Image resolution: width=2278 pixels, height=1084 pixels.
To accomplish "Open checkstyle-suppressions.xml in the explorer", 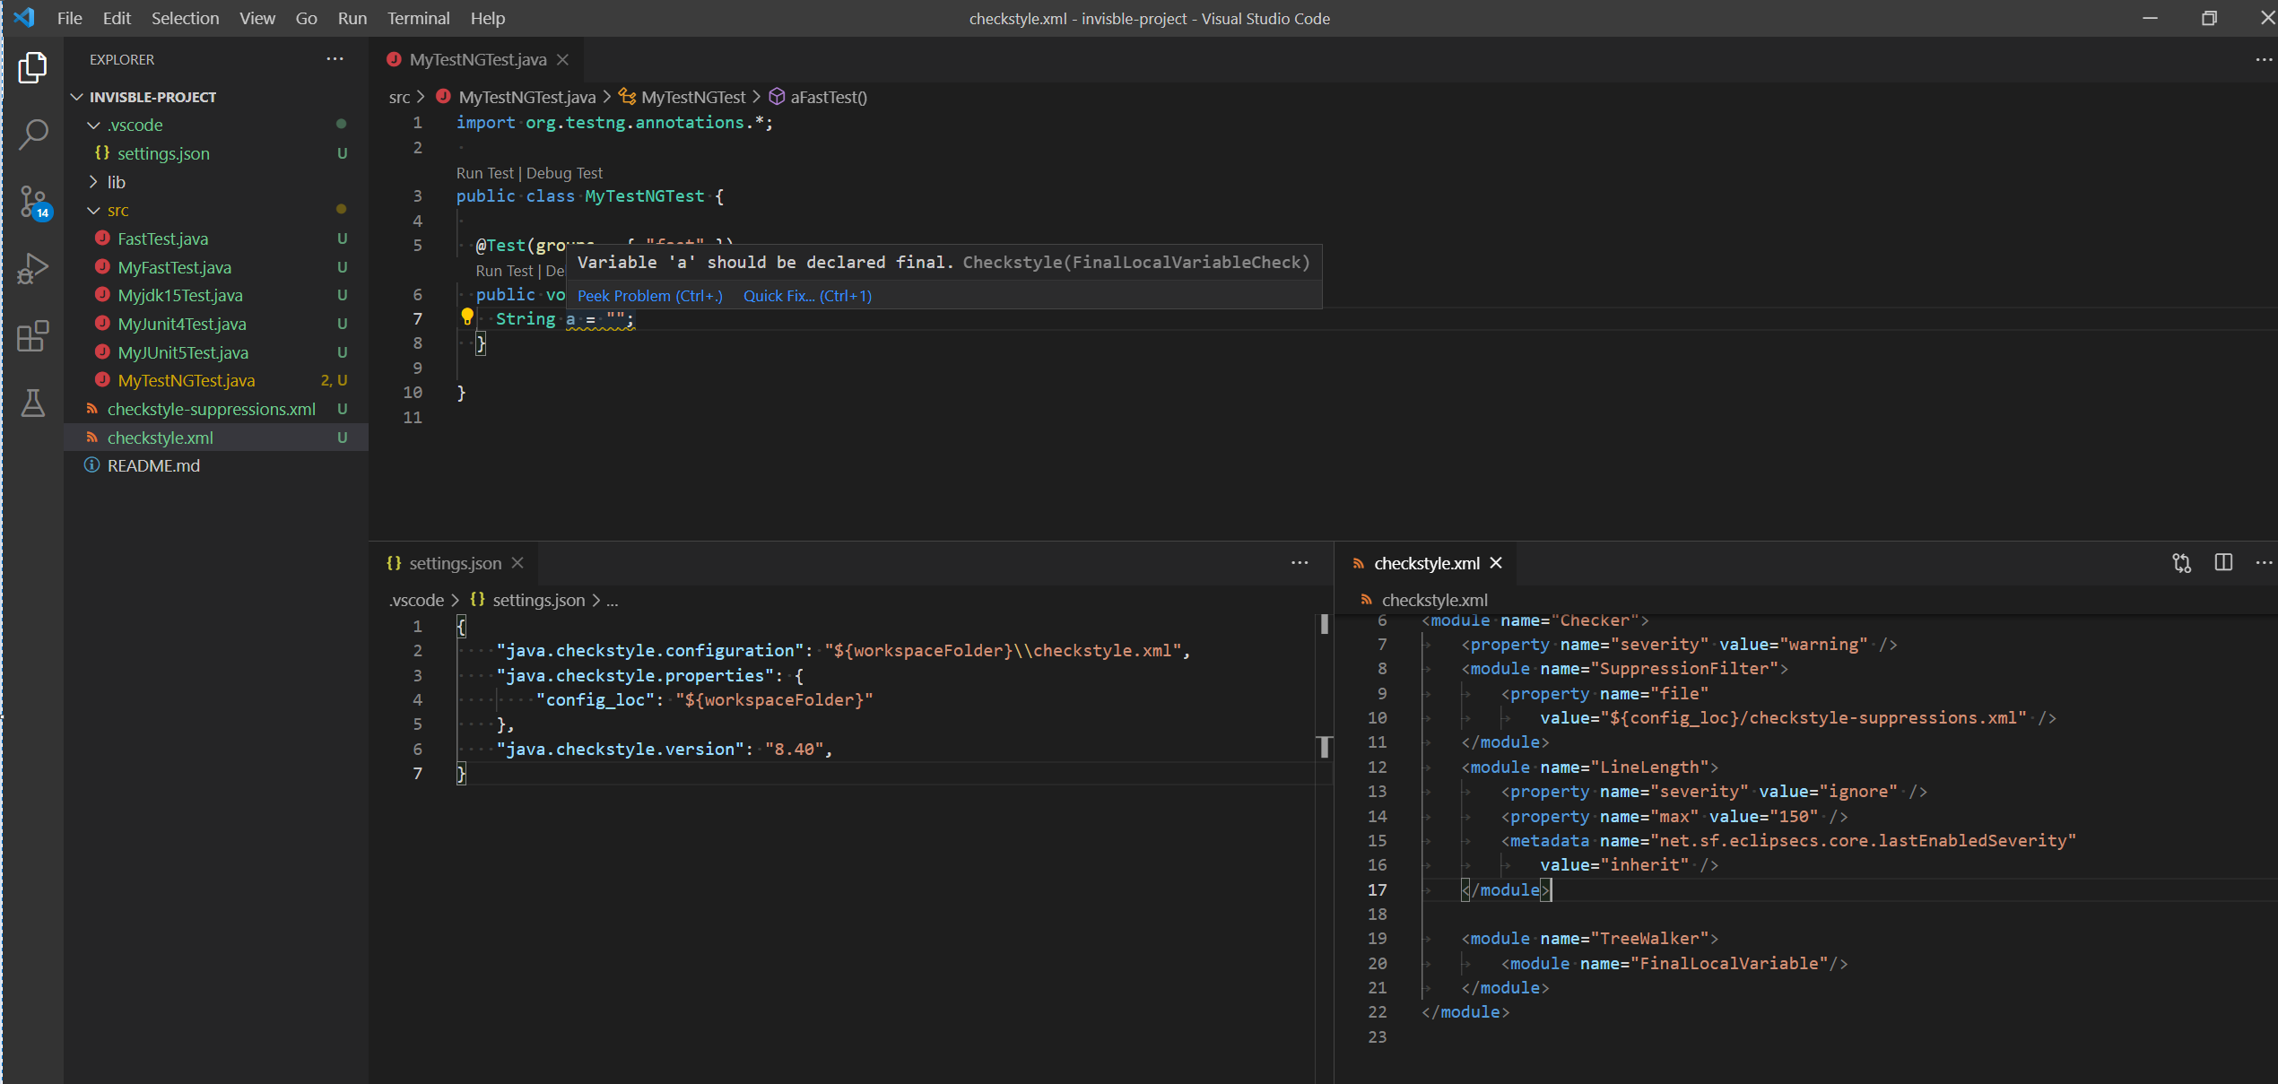I will point(211,409).
